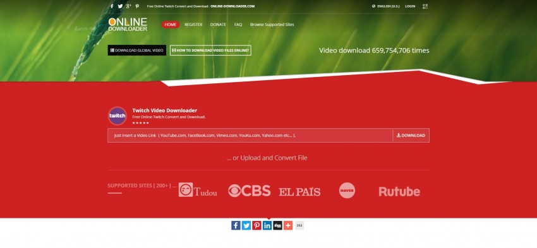Viewport: 537px width, 248px height.
Task: Share on Pinterest from the bottom share bar
Action: 257,225
